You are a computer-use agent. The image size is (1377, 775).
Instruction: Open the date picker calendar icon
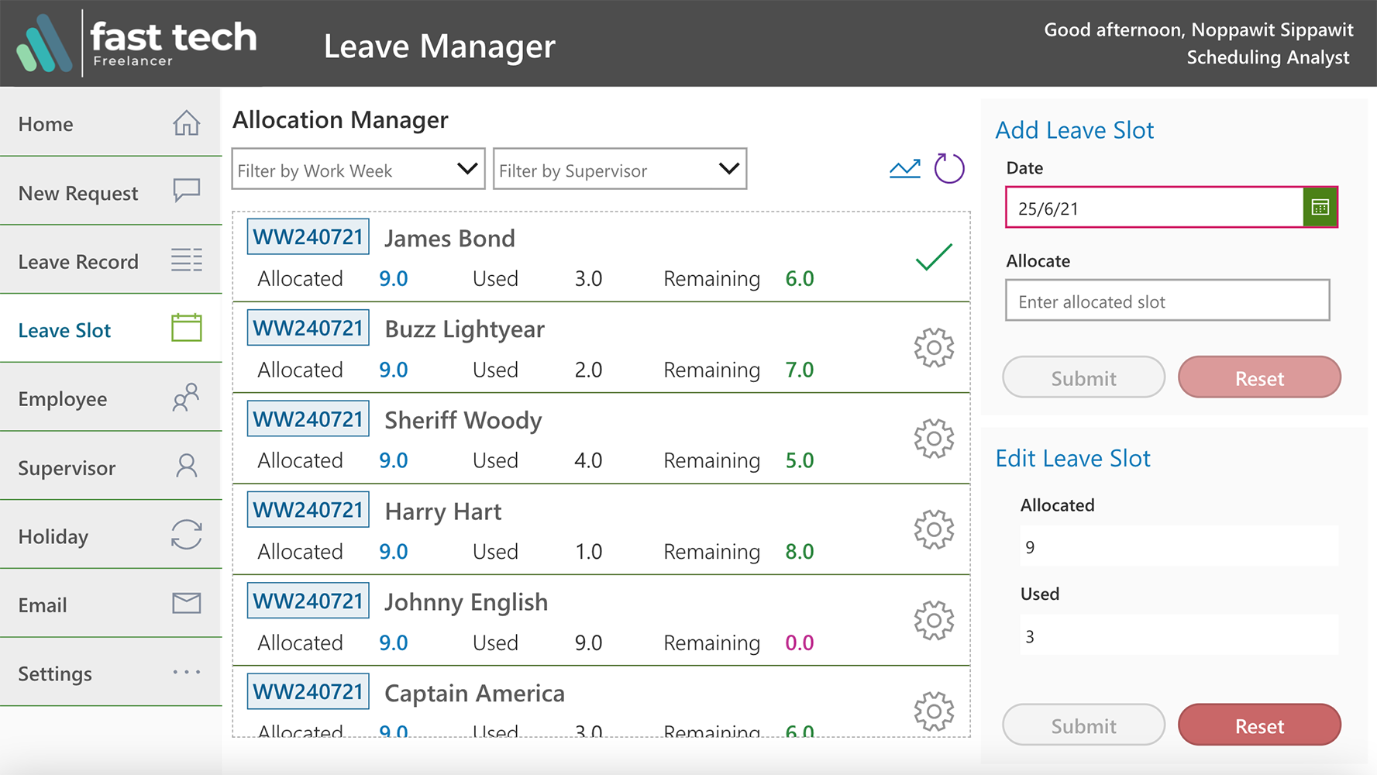pos(1320,208)
